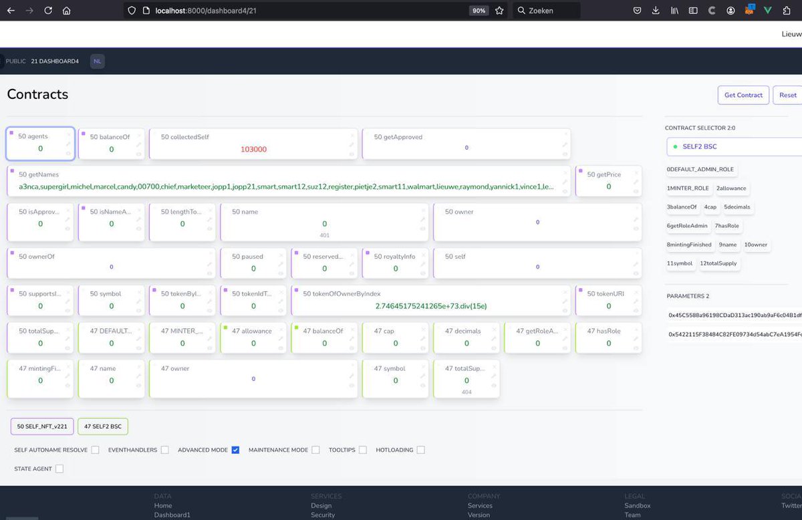Edit the 50 getPrice card pencil icon

(636, 182)
